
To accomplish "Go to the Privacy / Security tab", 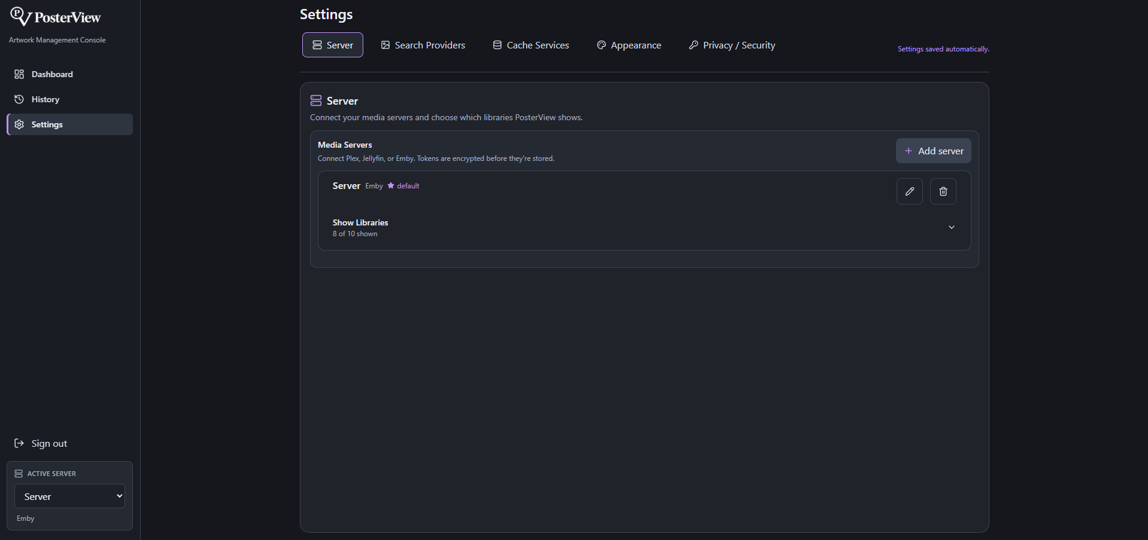I will tap(732, 45).
